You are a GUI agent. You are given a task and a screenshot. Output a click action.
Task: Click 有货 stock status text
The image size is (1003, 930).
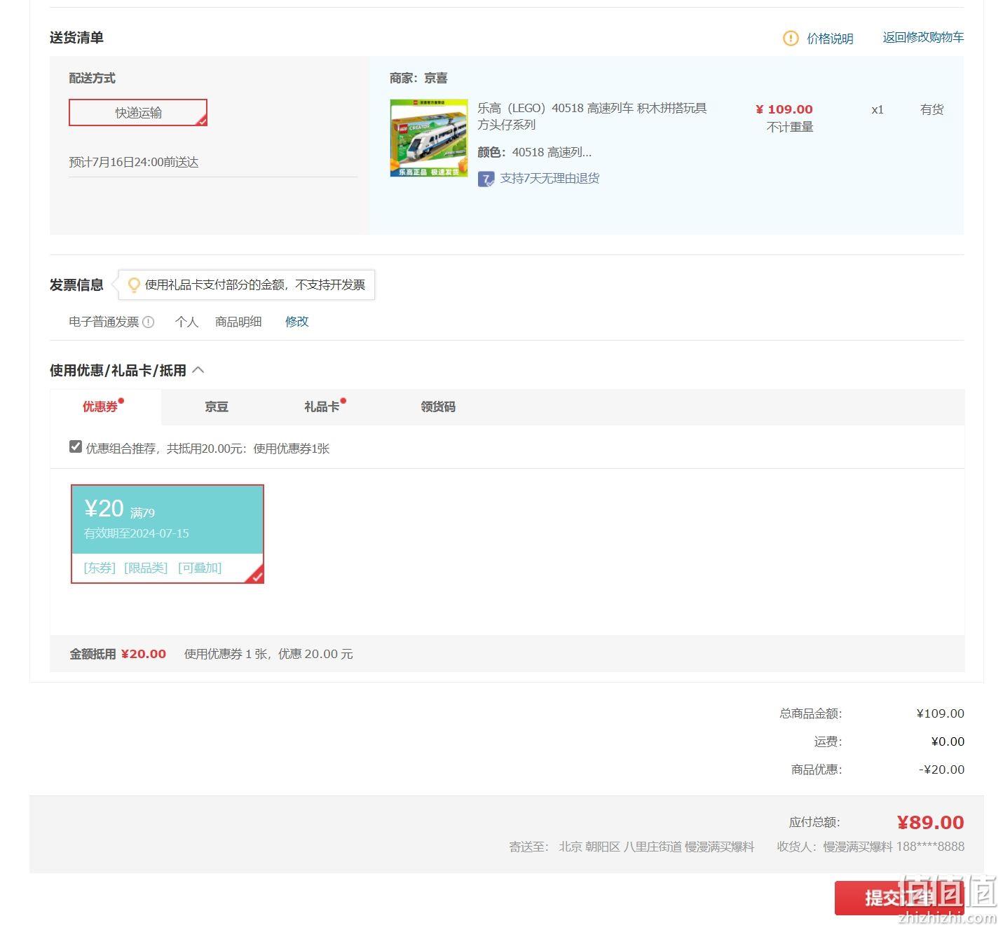pos(932,109)
